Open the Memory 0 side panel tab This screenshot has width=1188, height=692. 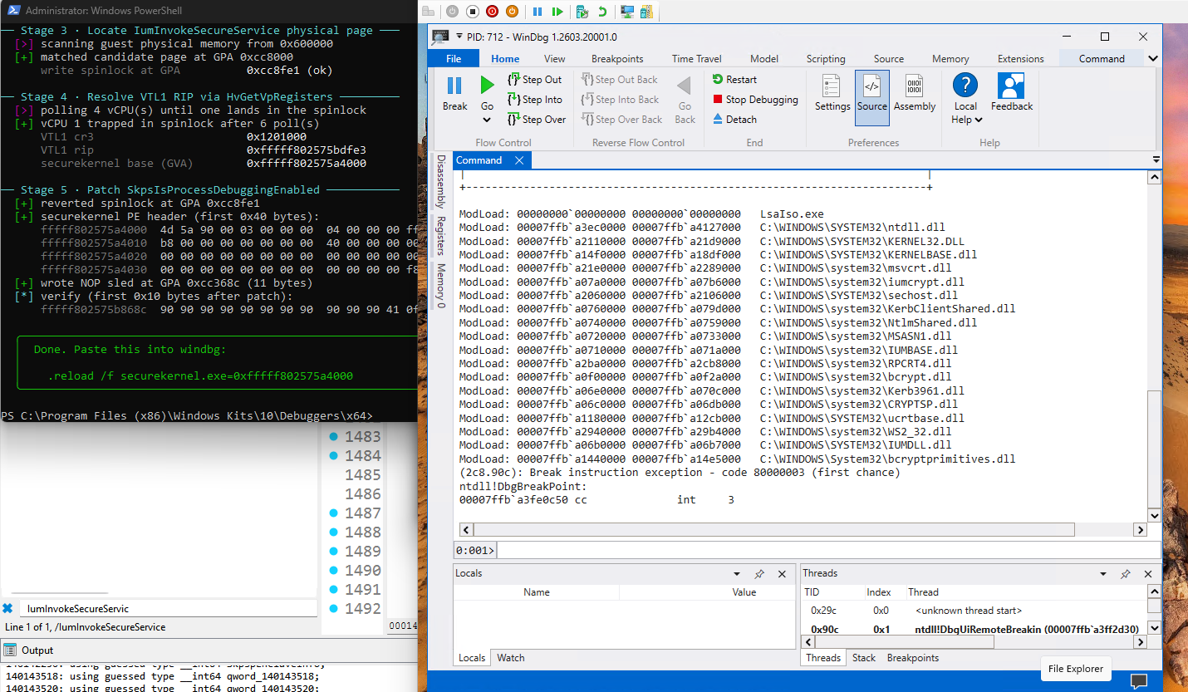coord(441,287)
